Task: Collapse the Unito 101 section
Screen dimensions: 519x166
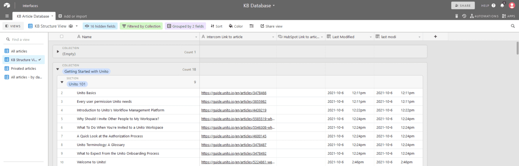Action: pos(62,82)
